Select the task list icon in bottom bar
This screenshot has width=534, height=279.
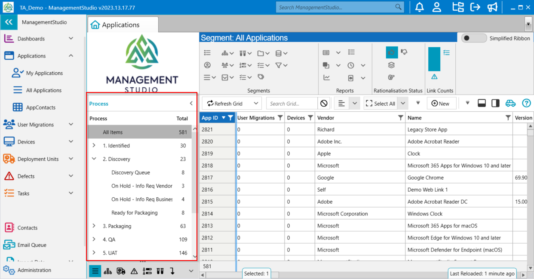[x=147, y=271]
